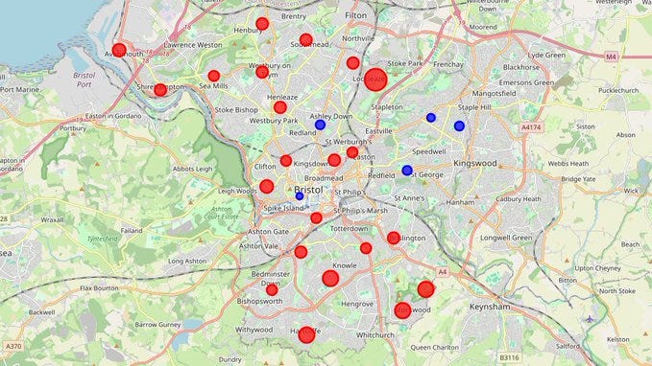Viewport: 652px width, 366px height.
Task: Click the red marker at Bedminster Down
Action: tap(272, 289)
